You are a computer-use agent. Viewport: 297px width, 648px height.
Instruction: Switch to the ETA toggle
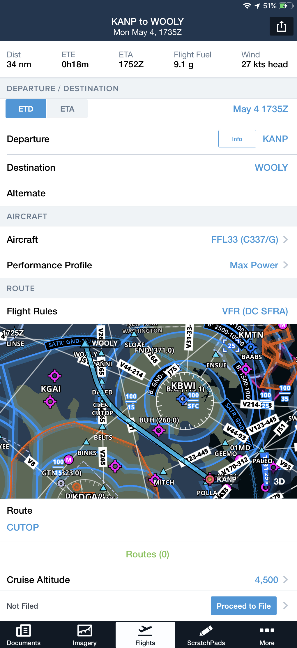(67, 109)
